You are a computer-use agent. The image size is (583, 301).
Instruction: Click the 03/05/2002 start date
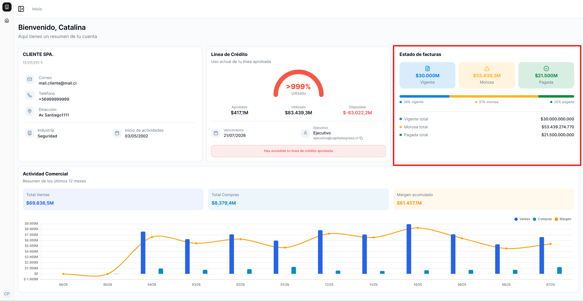pyautogui.click(x=136, y=136)
